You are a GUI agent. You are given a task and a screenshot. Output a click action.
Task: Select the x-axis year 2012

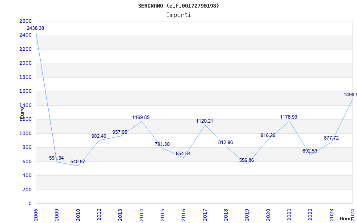pos(99,215)
